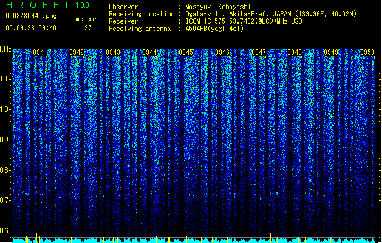382x243 pixels.
Task: Select the filename 0509230940.png
Action: point(31,16)
